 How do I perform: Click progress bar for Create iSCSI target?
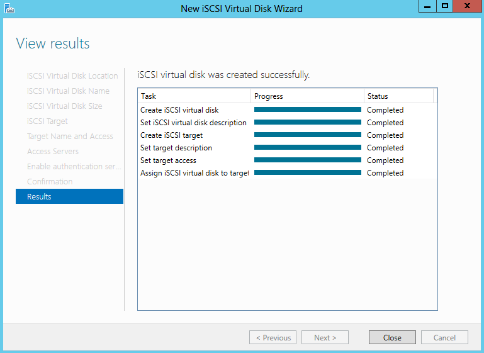coord(308,135)
